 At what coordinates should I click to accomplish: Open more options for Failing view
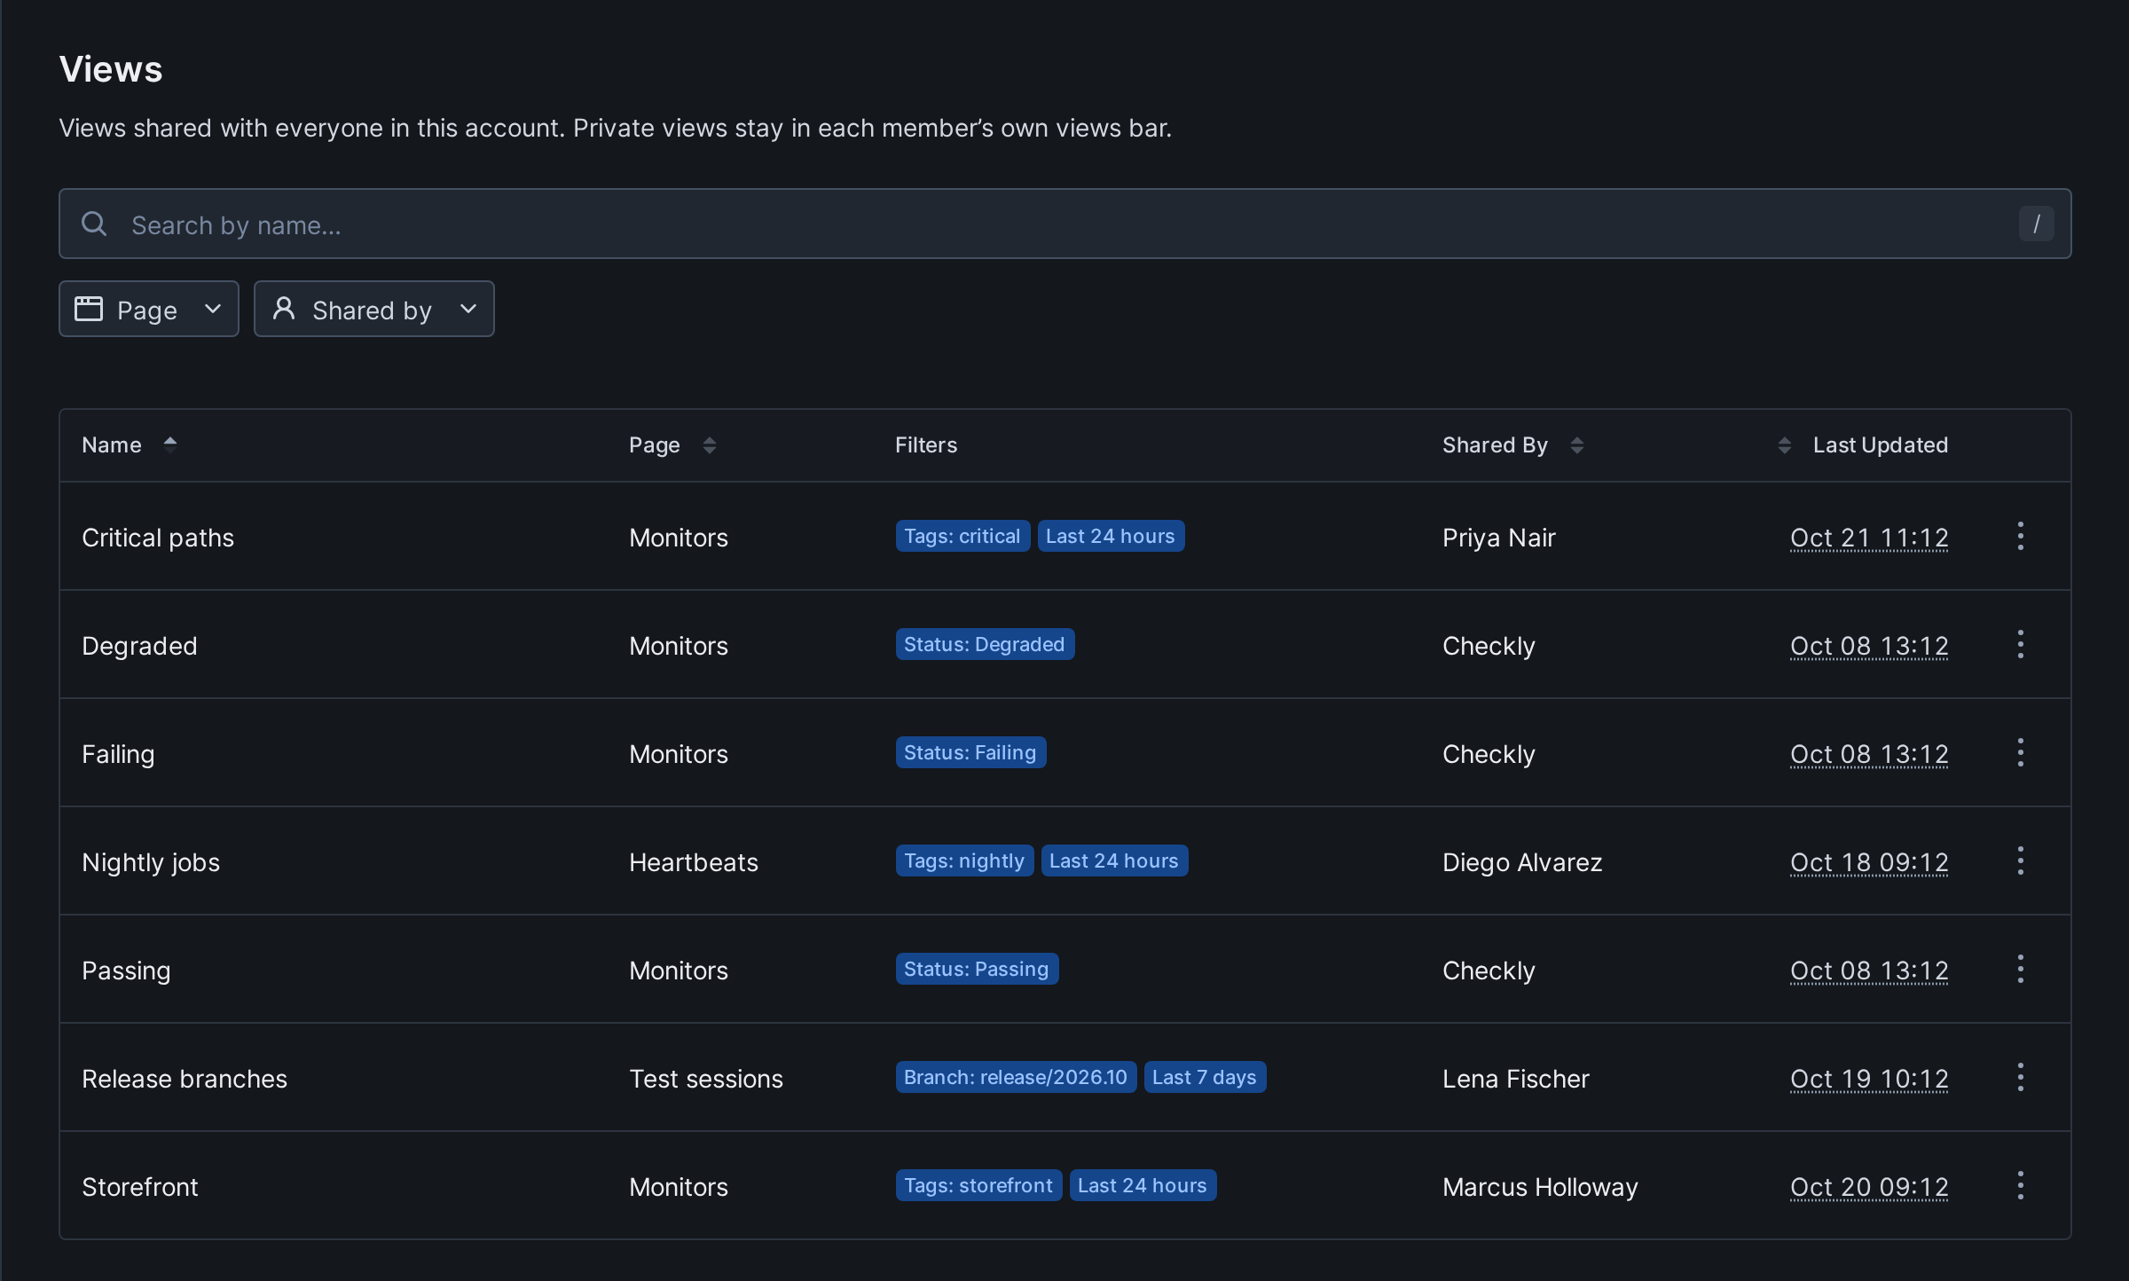(2021, 752)
